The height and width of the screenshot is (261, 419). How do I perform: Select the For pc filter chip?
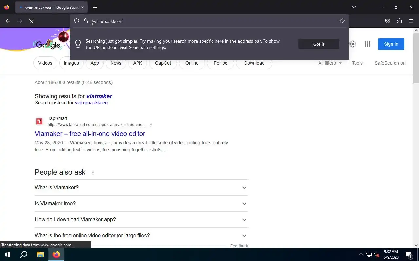coord(220,63)
